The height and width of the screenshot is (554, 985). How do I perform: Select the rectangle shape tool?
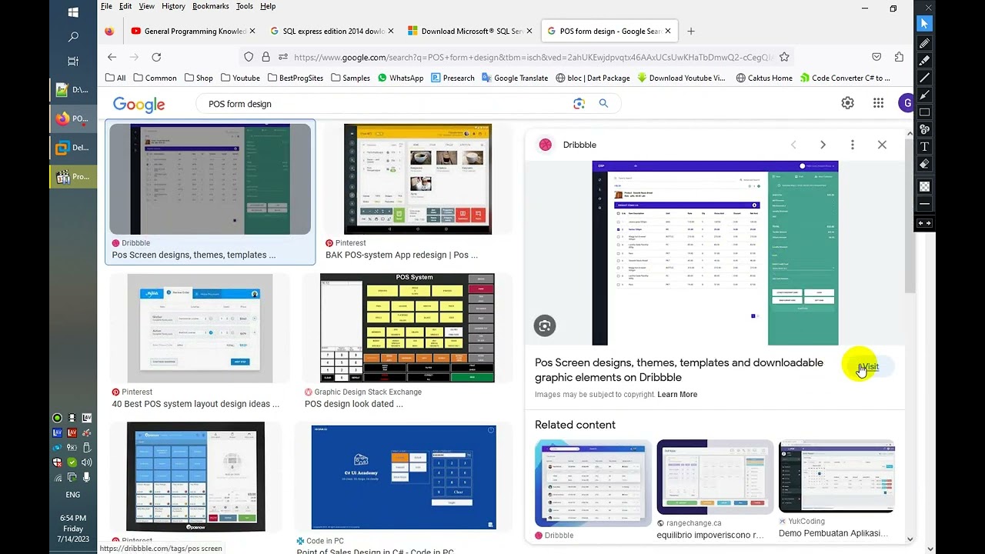pos(924,112)
